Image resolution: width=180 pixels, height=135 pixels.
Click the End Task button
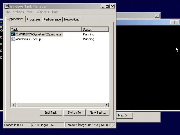tap(51, 112)
